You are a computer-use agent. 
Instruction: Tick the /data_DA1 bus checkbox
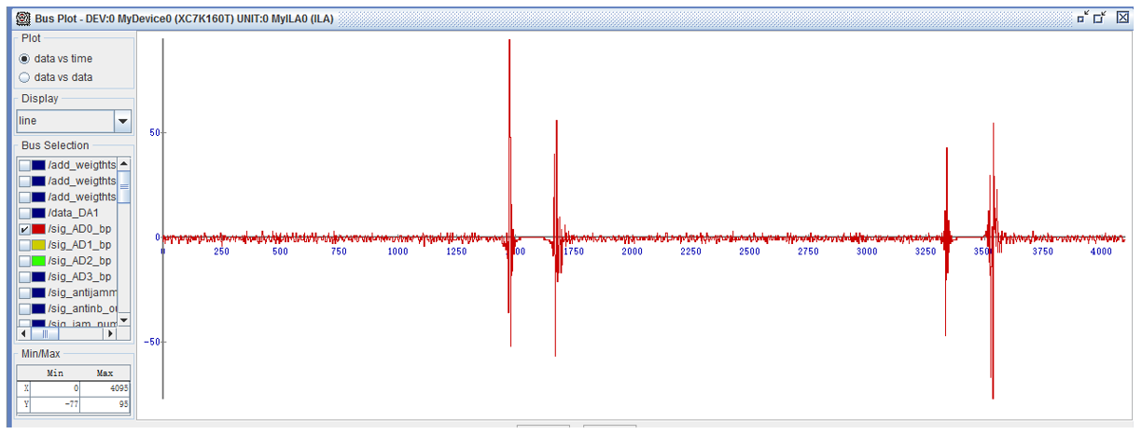[x=23, y=212]
